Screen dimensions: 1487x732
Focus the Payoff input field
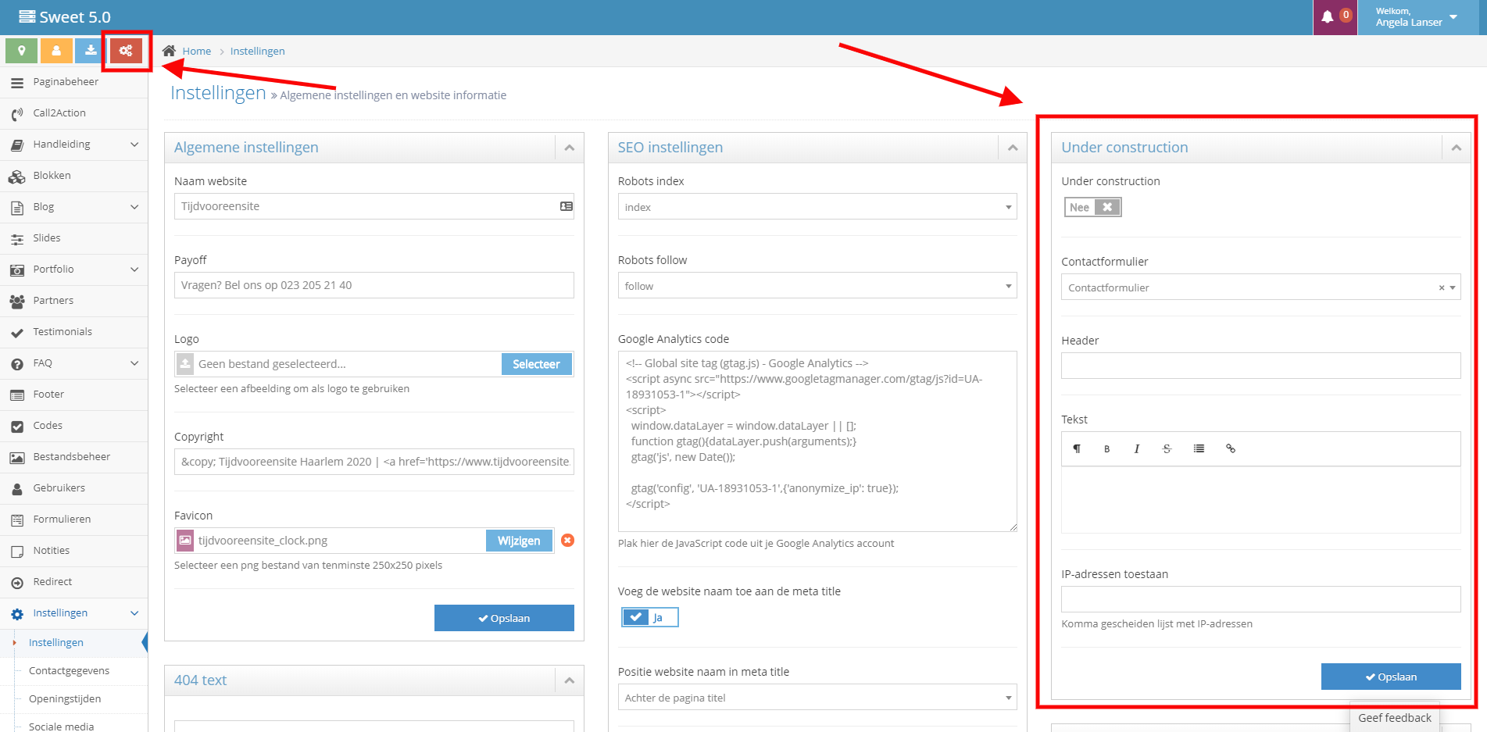pos(374,285)
